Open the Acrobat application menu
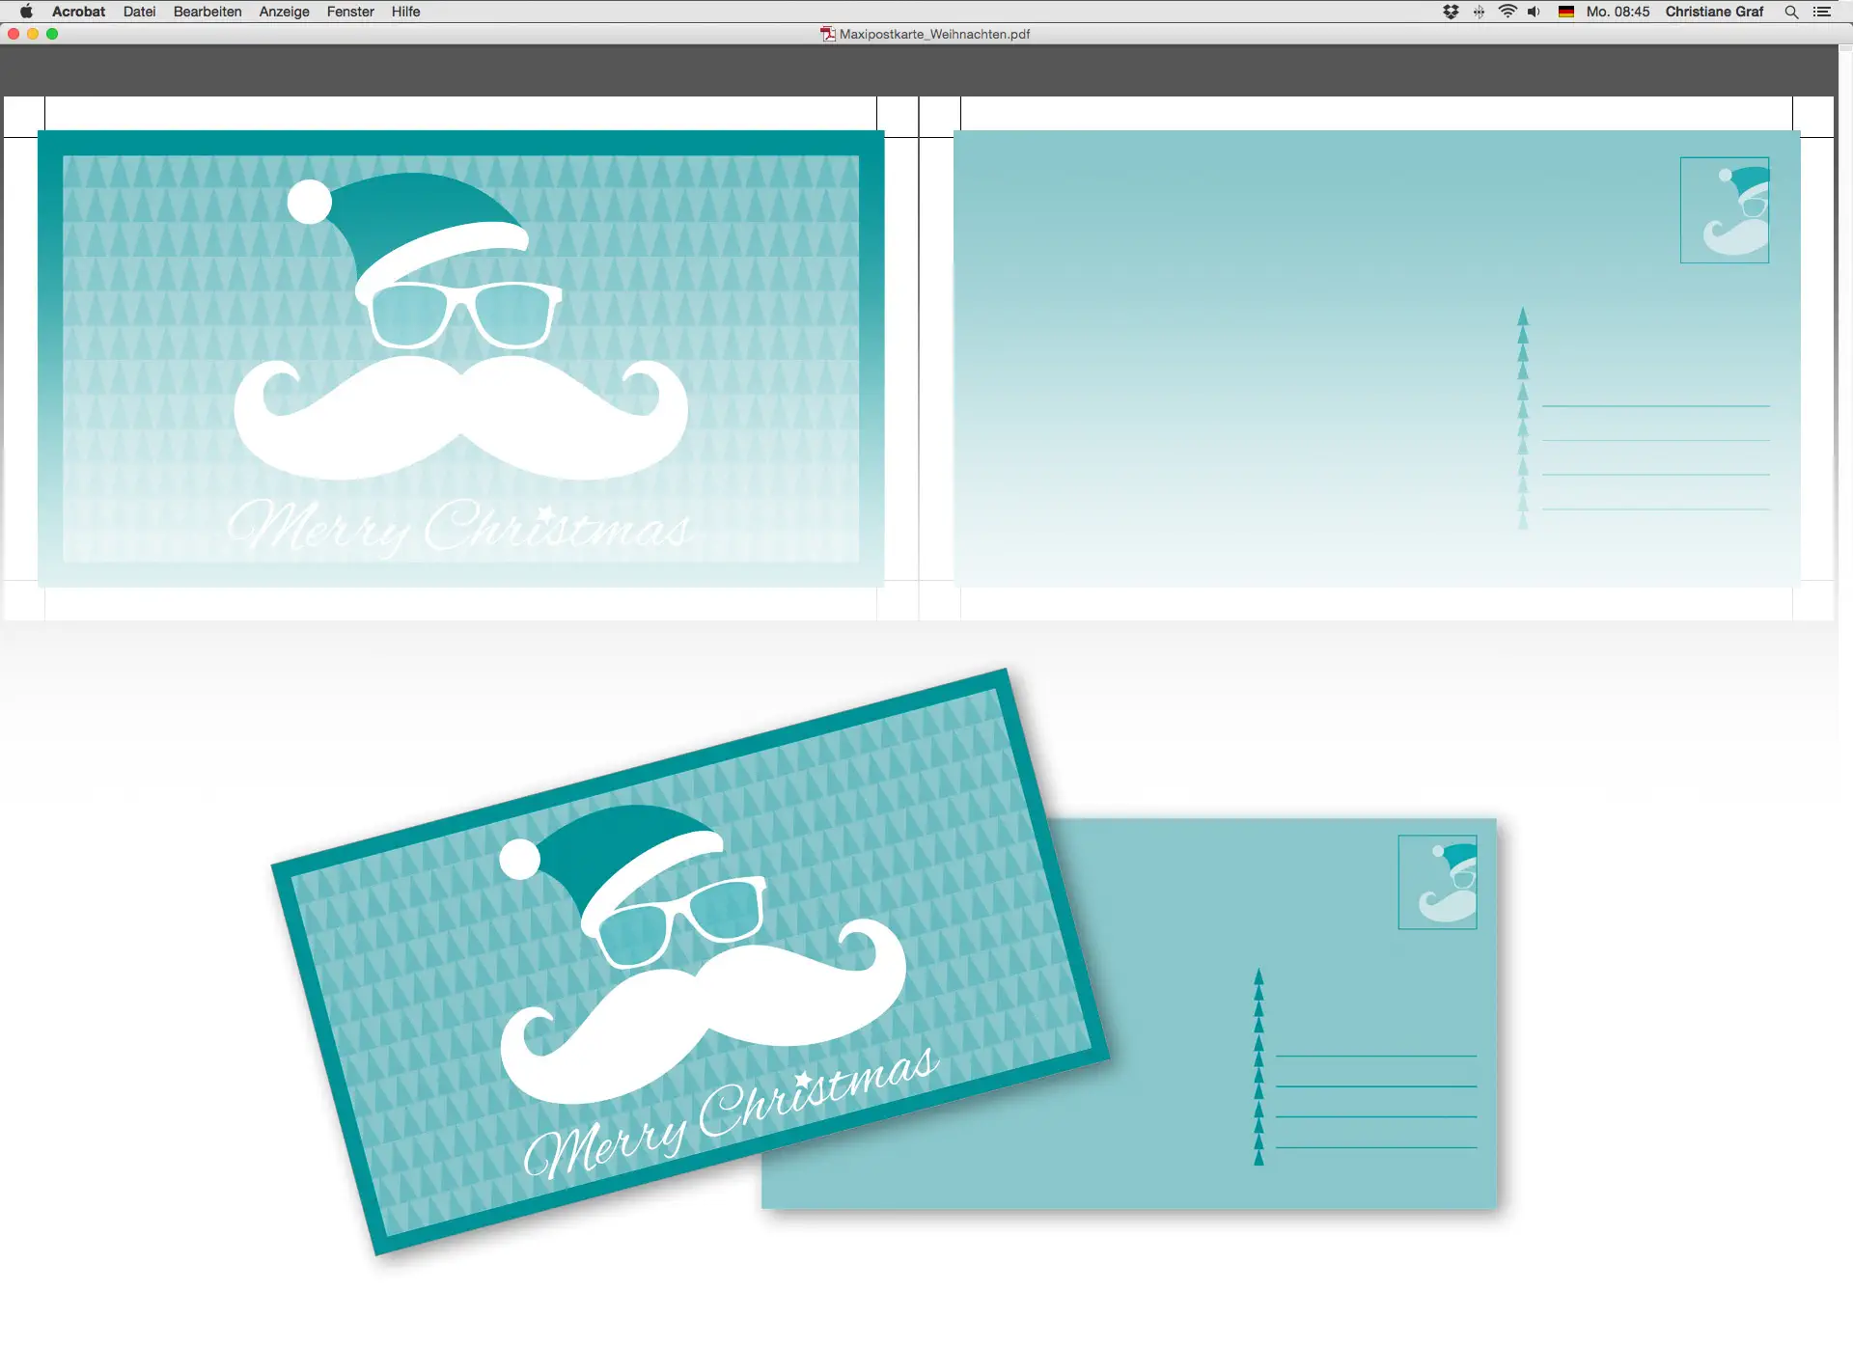 click(x=78, y=12)
